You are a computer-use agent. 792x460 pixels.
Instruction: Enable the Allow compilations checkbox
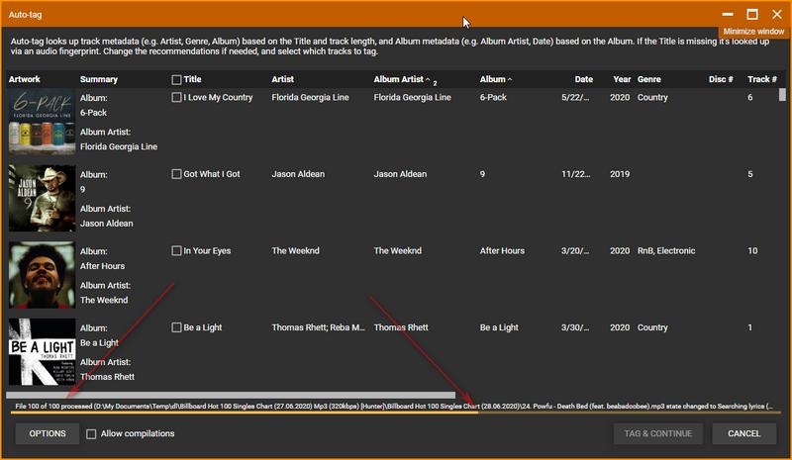pos(92,434)
